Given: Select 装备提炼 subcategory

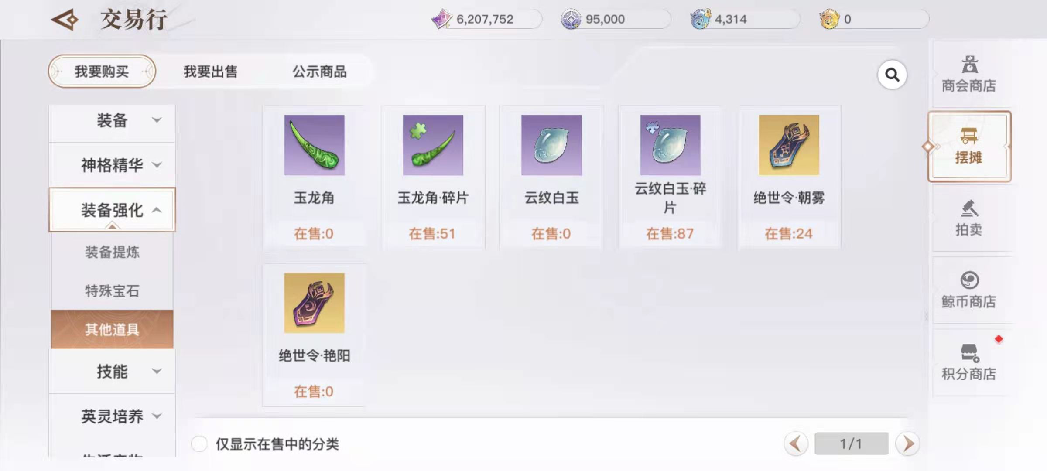Looking at the screenshot, I should [112, 252].
